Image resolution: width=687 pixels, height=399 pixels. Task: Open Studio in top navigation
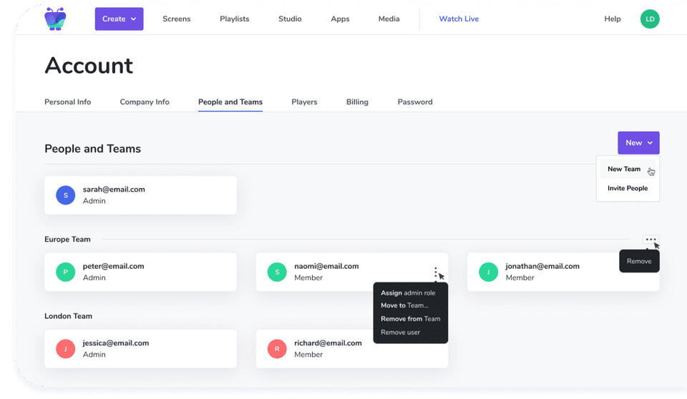click(290, 19)
